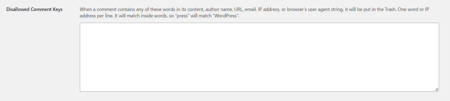Image resolution: width=450 pixels, height=101 pixels.
Task: Click "When a comment contains" opening text
Action: pyautogui.click(x=107, y=9)
